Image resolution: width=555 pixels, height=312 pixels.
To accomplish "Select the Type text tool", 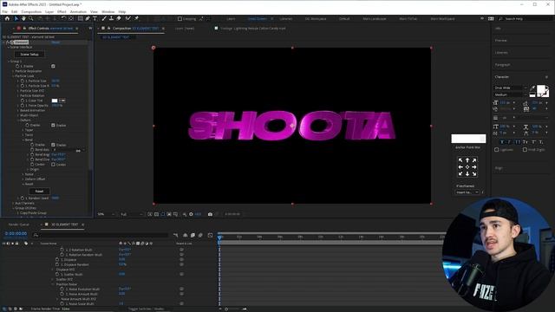I will (95, 18).
